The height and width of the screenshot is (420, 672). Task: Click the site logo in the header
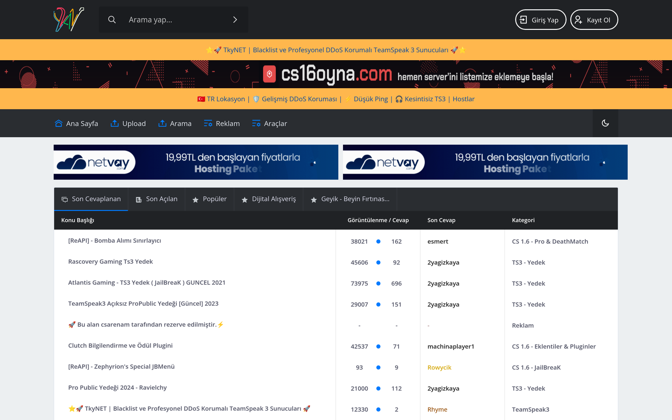click(69, 20)
